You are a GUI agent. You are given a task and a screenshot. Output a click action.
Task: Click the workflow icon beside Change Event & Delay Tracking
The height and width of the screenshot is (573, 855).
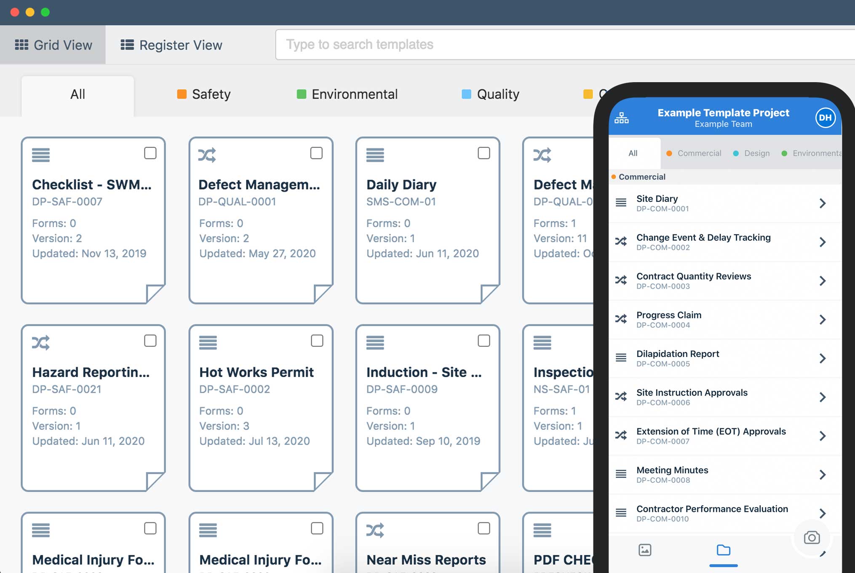tap(621, 241)
